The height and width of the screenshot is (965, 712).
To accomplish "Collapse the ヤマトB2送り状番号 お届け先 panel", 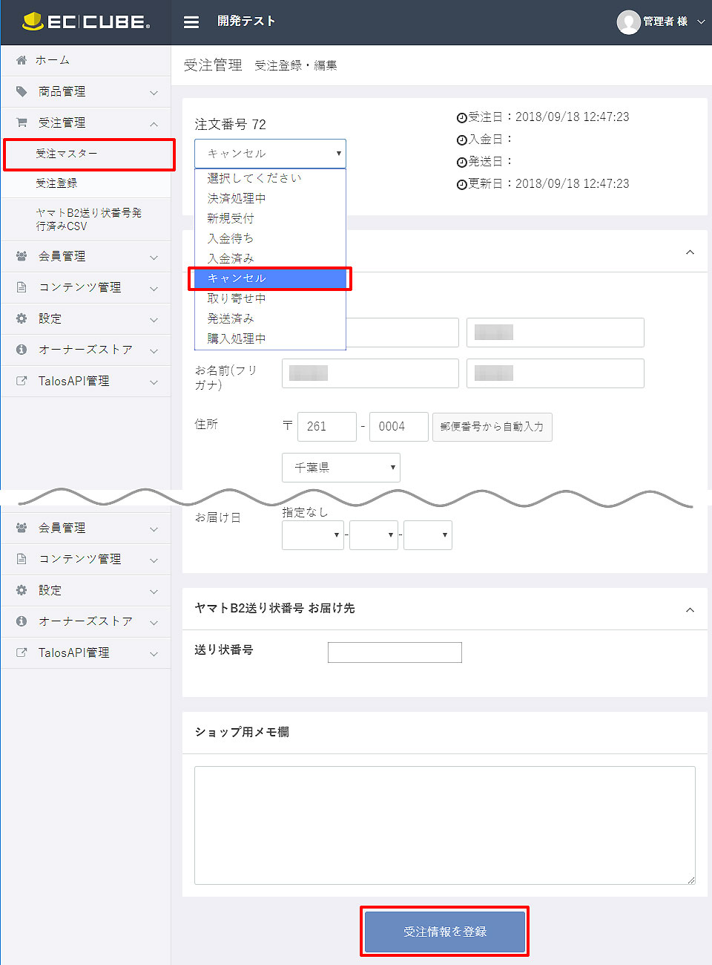I will [x=690, y=610].
